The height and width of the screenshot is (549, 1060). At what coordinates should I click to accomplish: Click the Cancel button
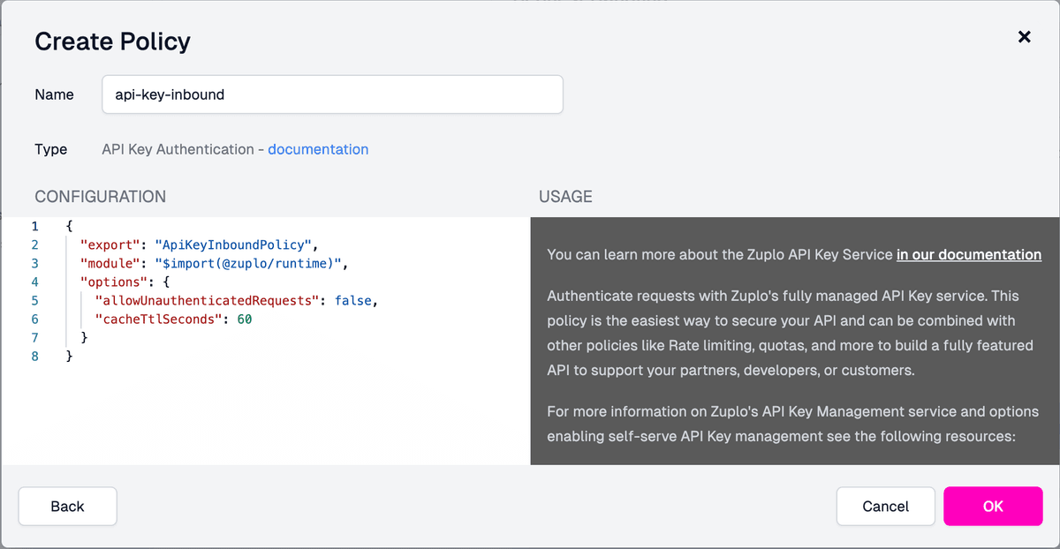coord(885,506)
